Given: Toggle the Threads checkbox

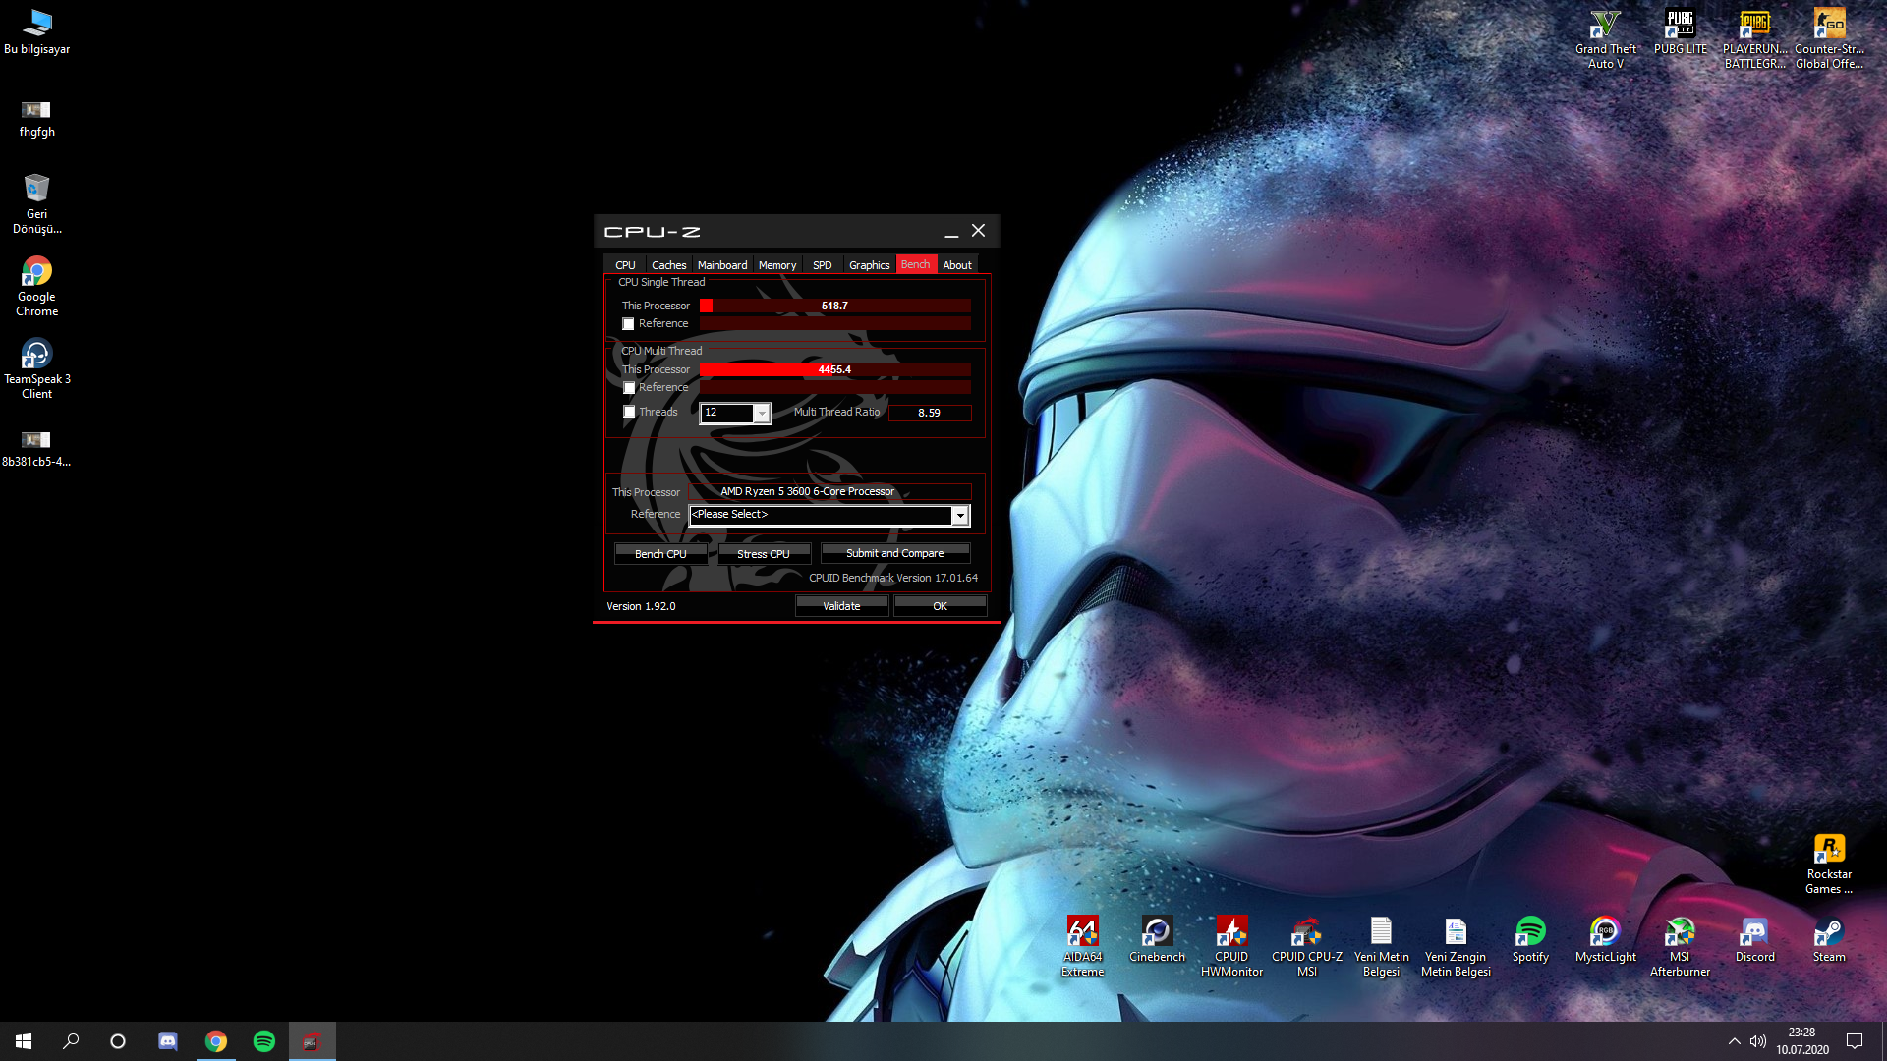Looking at the screenshot, I should pos(629,412).
